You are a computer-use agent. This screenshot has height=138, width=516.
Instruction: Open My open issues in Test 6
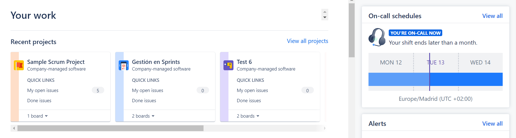point(252,90)
